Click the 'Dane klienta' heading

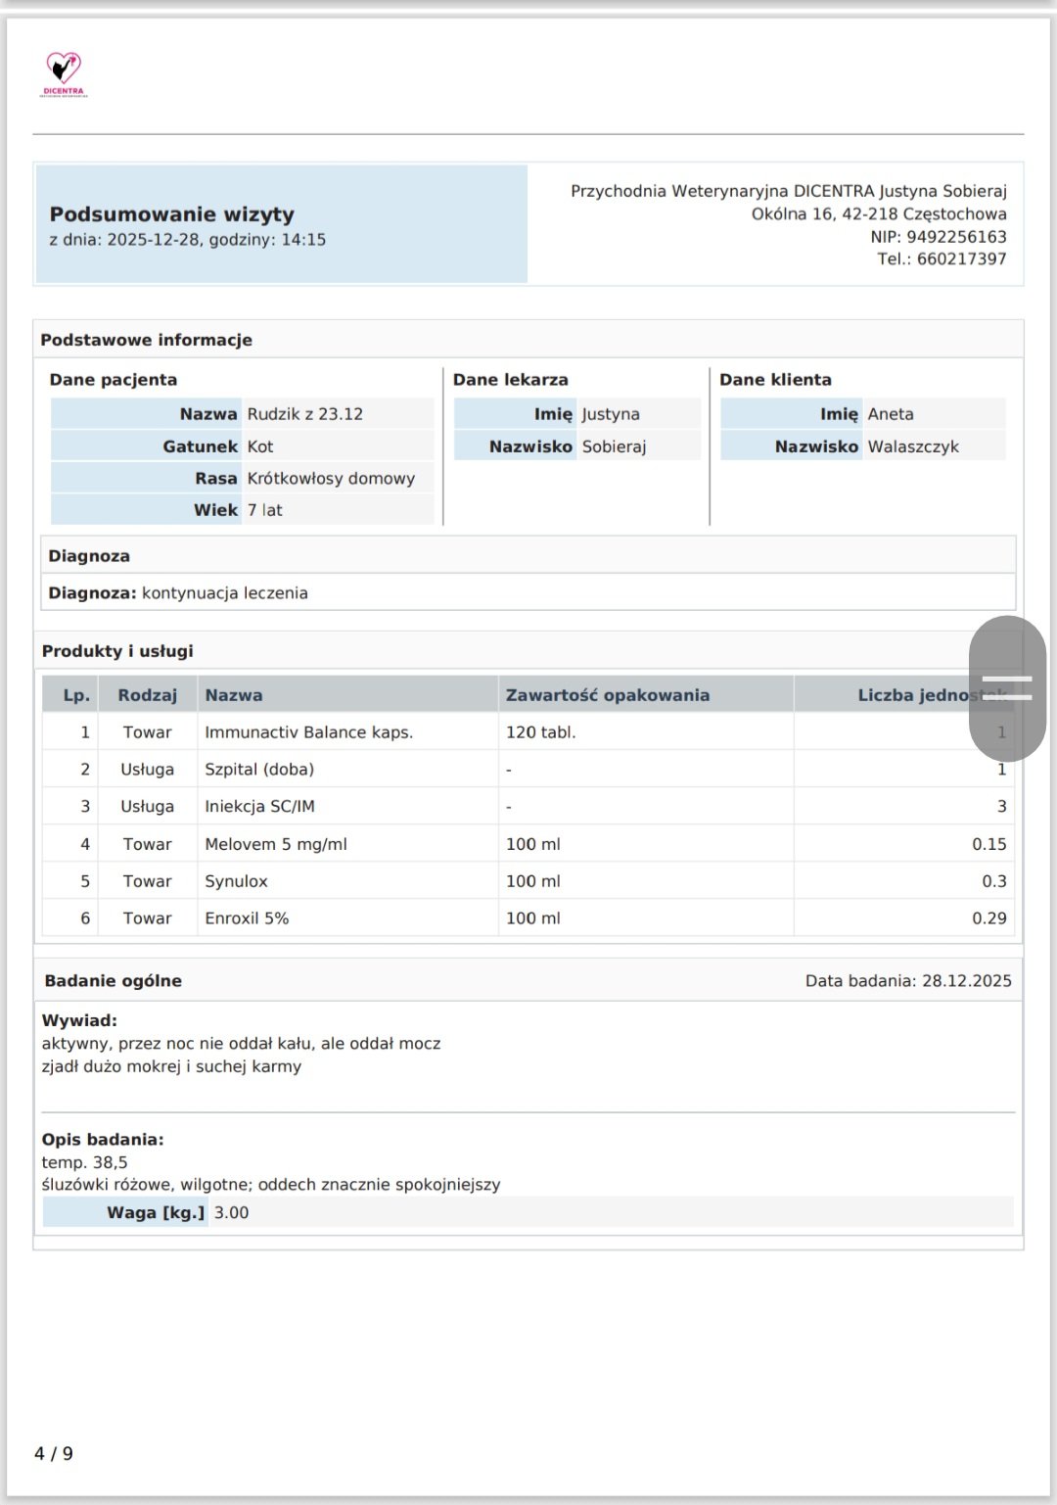(776, 380)
